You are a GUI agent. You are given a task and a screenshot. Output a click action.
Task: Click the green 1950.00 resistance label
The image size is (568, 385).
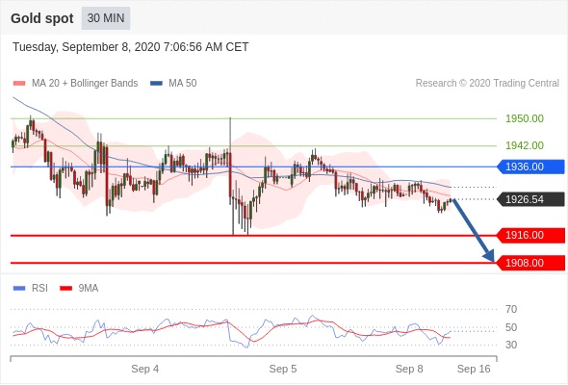point(525,118)
